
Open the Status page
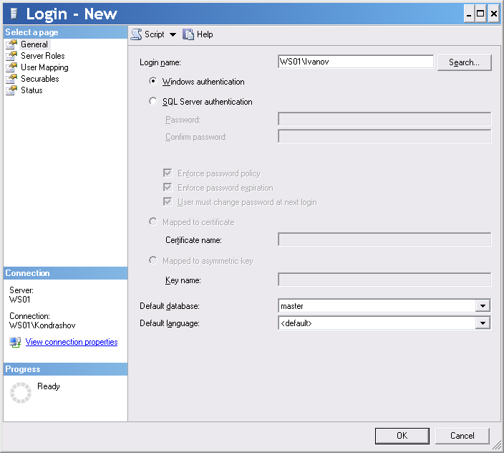(31, 90)
